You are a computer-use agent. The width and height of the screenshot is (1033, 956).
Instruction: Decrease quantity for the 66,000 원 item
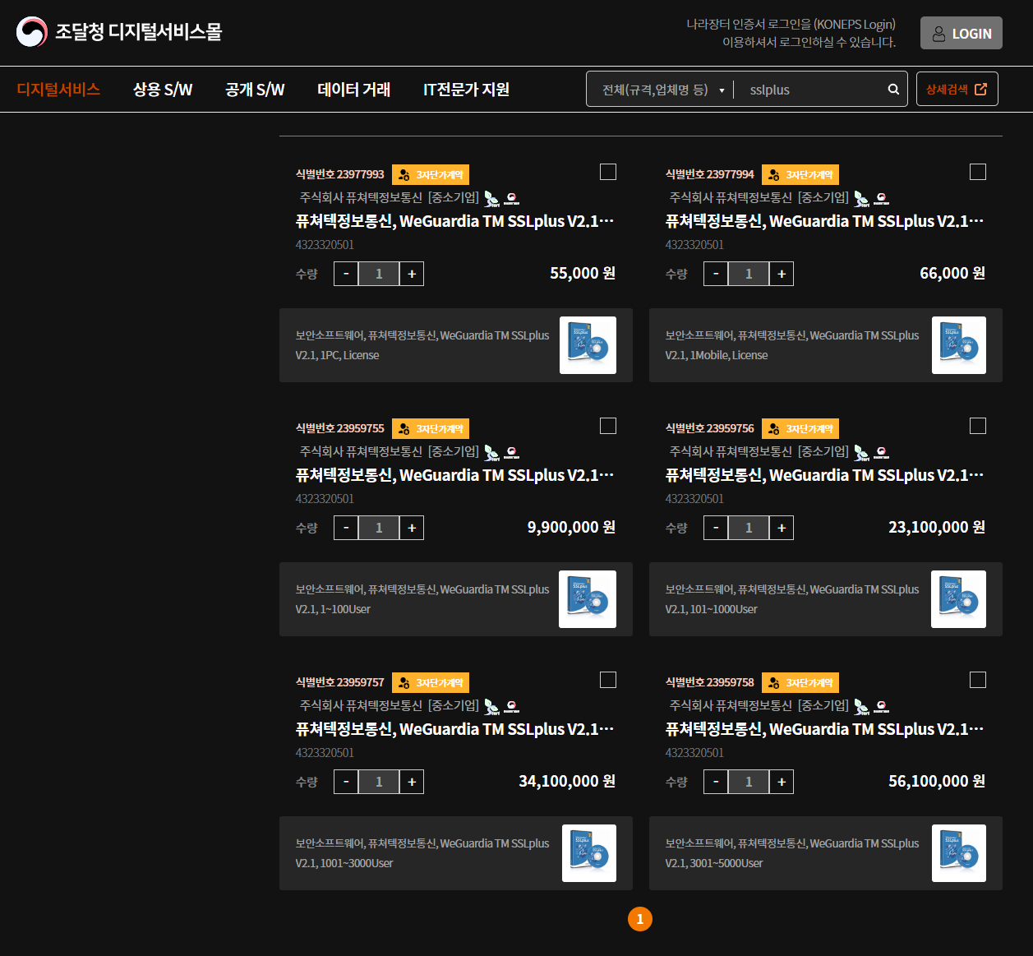(716, 274)
